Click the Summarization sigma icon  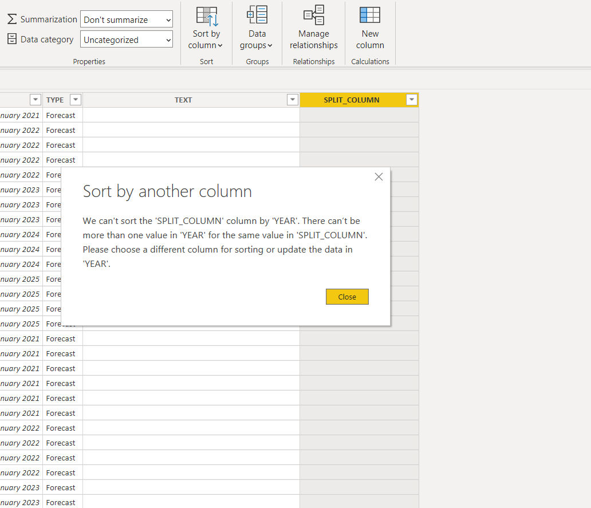click(x=12, y=19)
